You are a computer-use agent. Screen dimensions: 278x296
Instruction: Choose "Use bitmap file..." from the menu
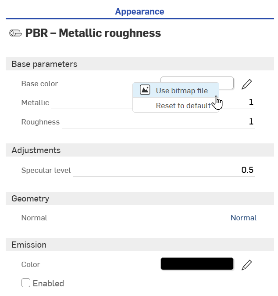click(x=184, y=91)
